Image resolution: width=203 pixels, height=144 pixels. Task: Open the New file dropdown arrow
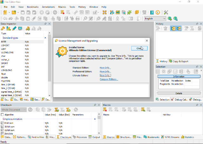tap(9, 12)
